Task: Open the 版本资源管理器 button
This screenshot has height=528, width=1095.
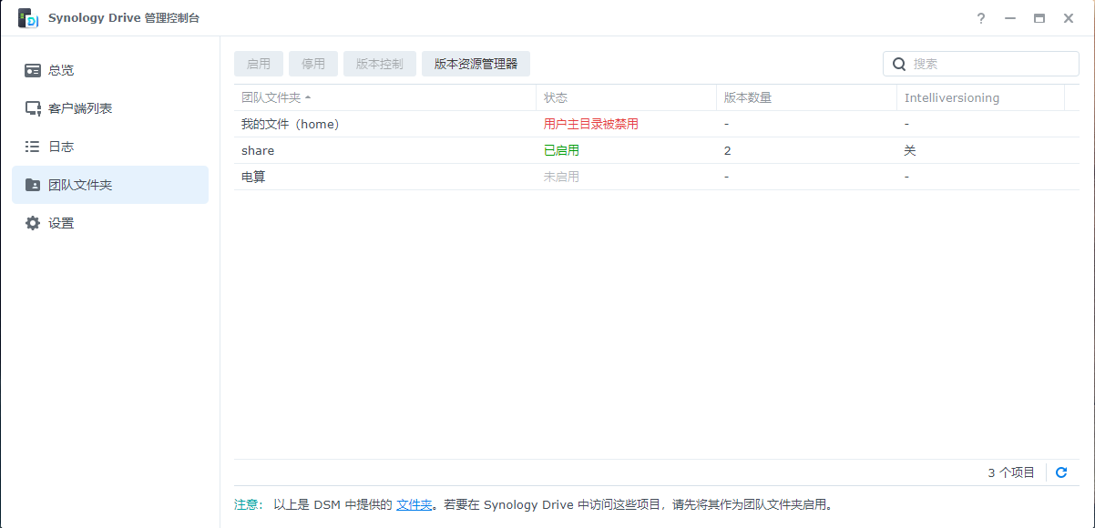Action: (x=476, y=64)
